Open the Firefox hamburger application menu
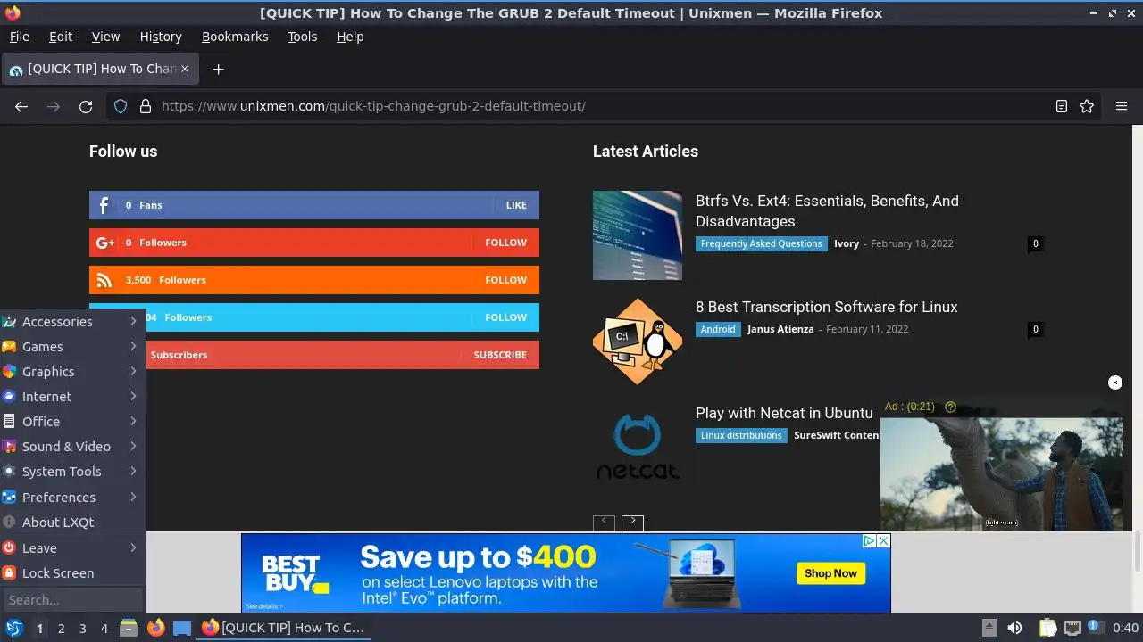 click(x=1122, y=106)
